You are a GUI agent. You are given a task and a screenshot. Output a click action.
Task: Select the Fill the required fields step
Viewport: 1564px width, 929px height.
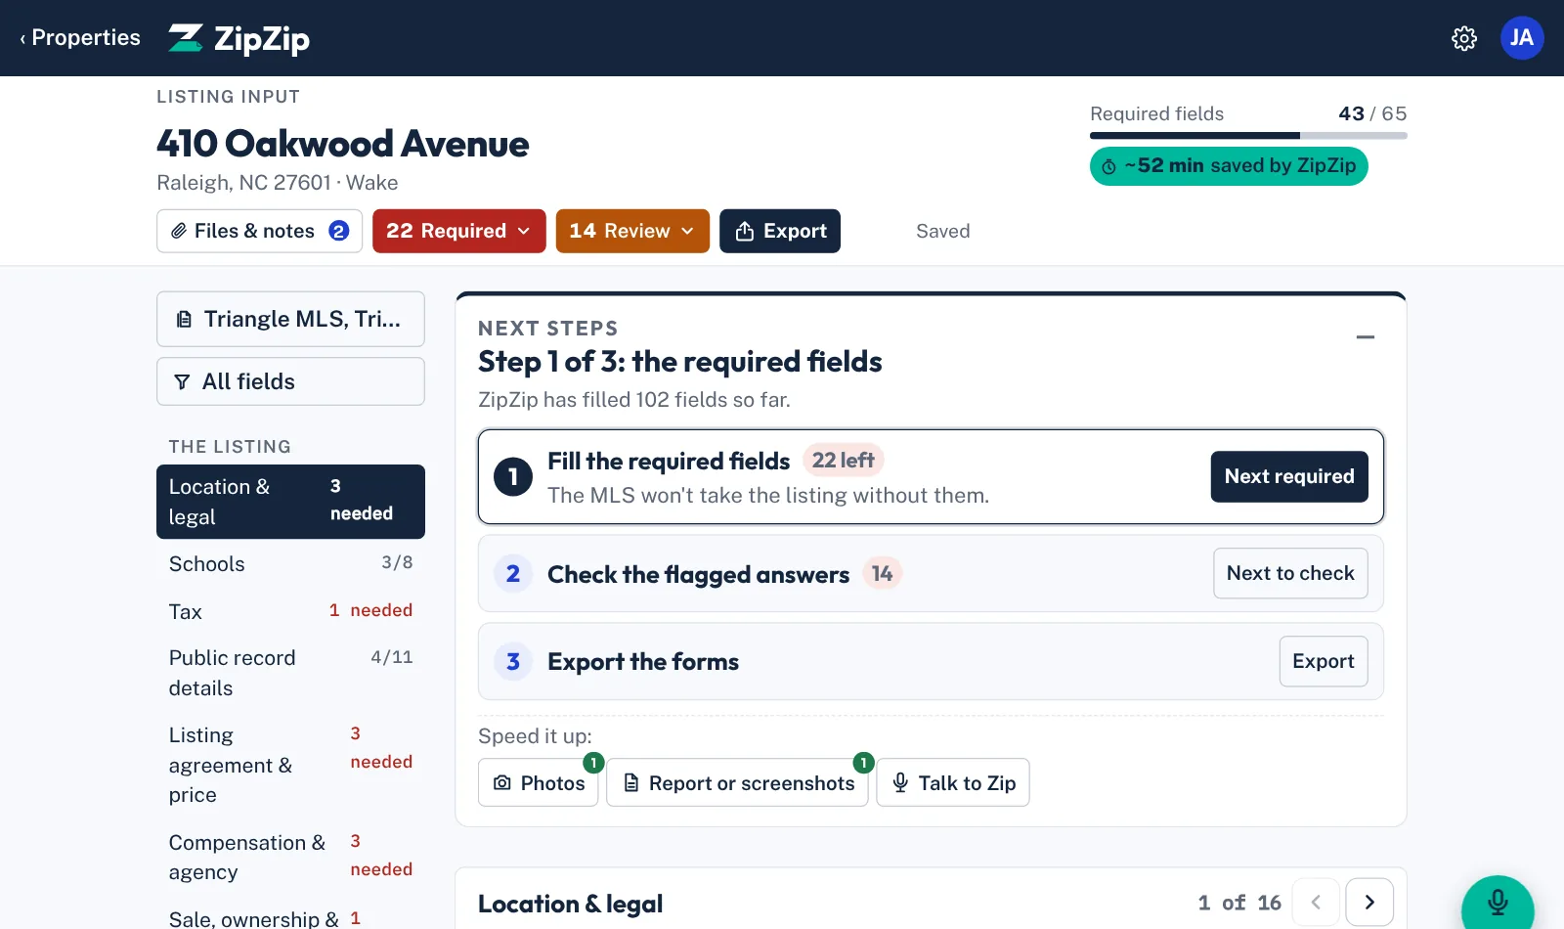[931, 476]
